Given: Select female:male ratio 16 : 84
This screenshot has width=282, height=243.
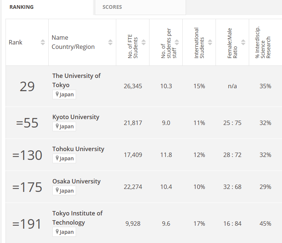Looking at the screenshot, I should [x=233, y=224].
